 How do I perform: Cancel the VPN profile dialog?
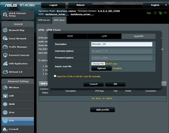[x=93, y=84]
